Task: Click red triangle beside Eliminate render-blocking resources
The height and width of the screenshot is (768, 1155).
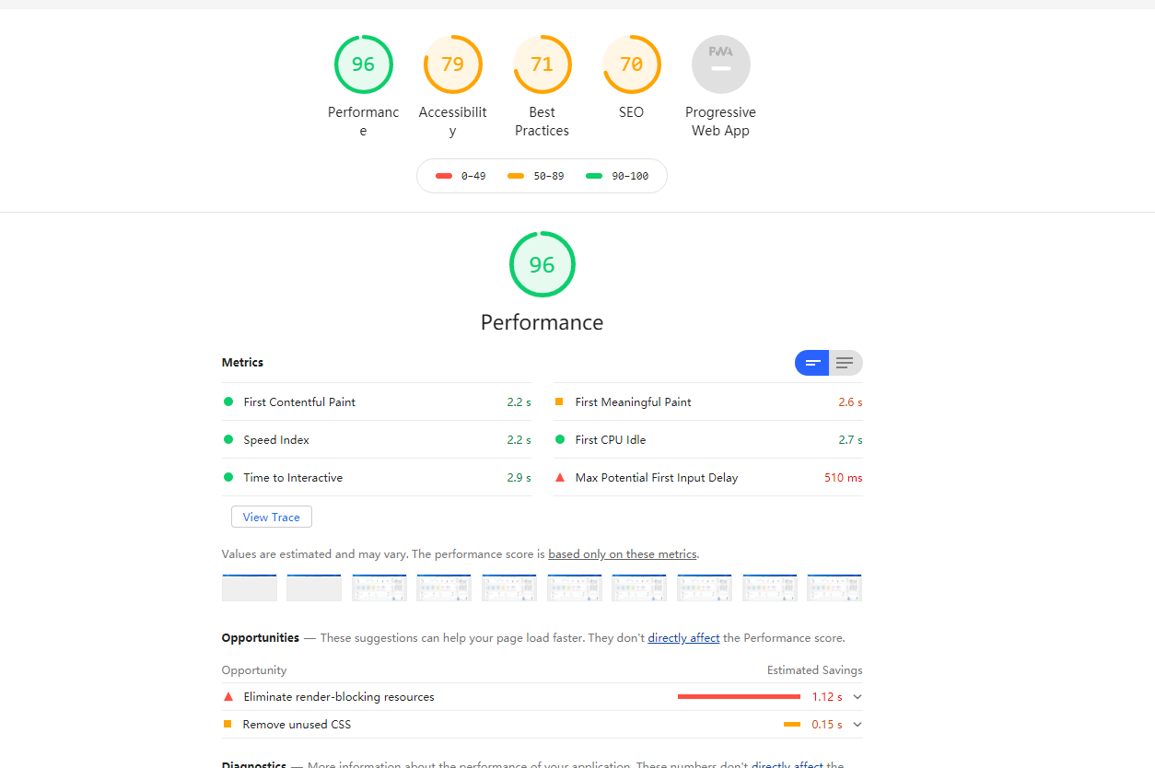Action: [x=228, y=697]
